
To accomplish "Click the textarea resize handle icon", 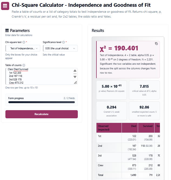I will (75, 83).
